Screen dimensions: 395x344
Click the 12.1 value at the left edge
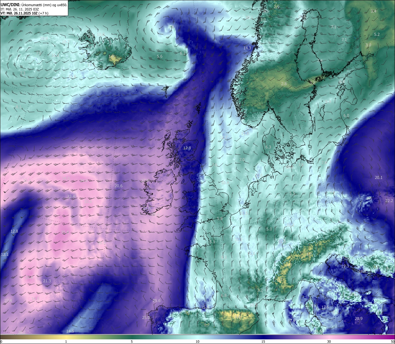[5, 255]
